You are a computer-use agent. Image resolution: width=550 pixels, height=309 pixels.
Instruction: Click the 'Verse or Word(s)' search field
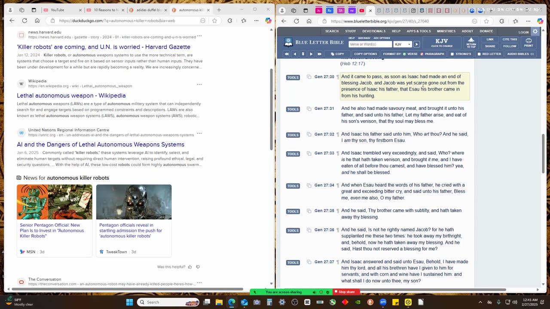click(370, 44)
